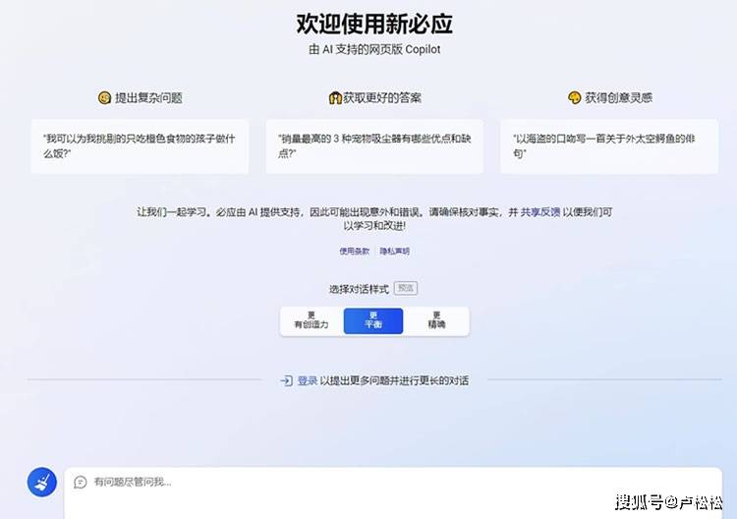
Task: Click the 提出复杂问题 heading
Action: tap(148, 97)
